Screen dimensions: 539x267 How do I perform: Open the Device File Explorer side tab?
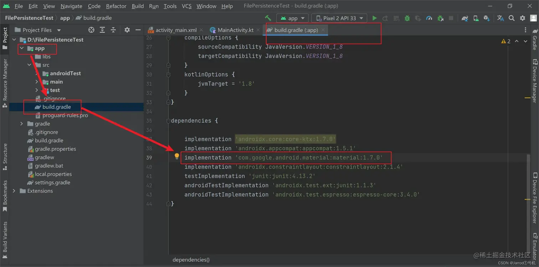[534, 197]
